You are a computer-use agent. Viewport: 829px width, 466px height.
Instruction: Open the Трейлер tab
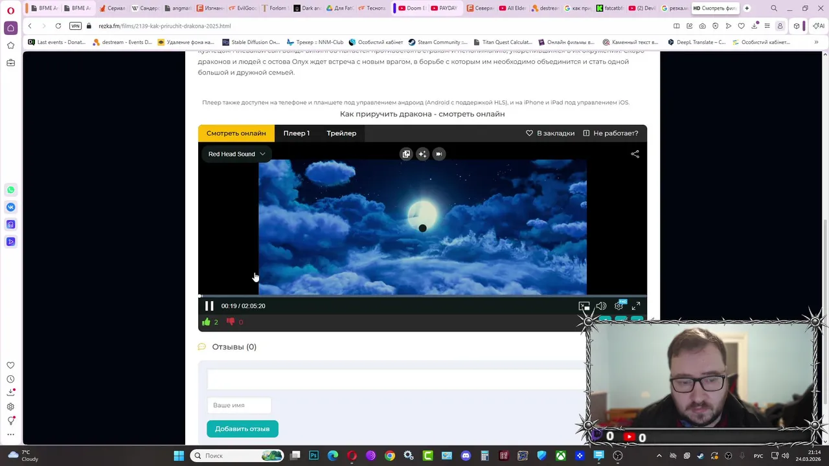coord(341,133)
